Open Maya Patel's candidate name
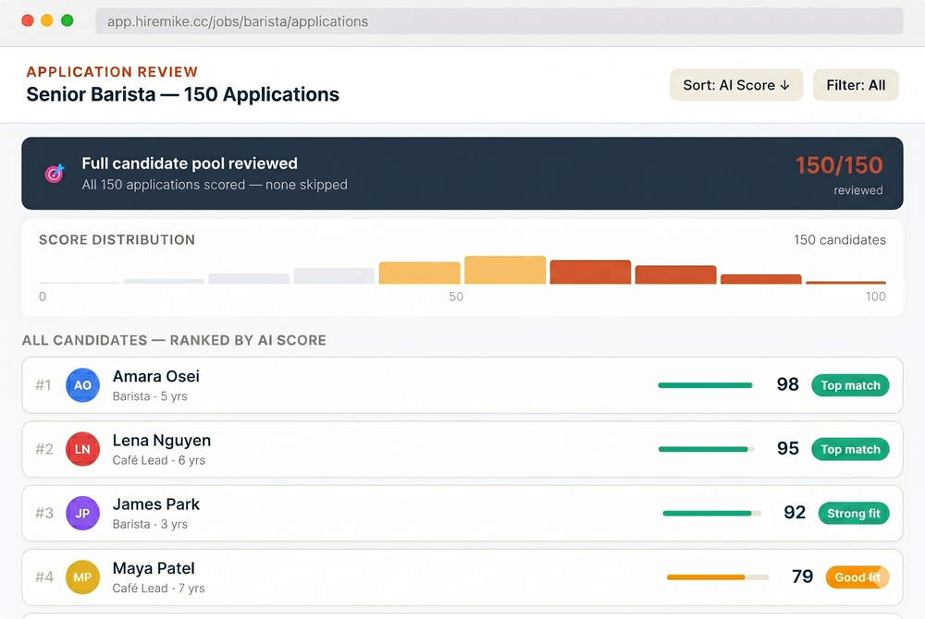Image resolution: width=925 pixels, height=619 pixels. [154, 568]
